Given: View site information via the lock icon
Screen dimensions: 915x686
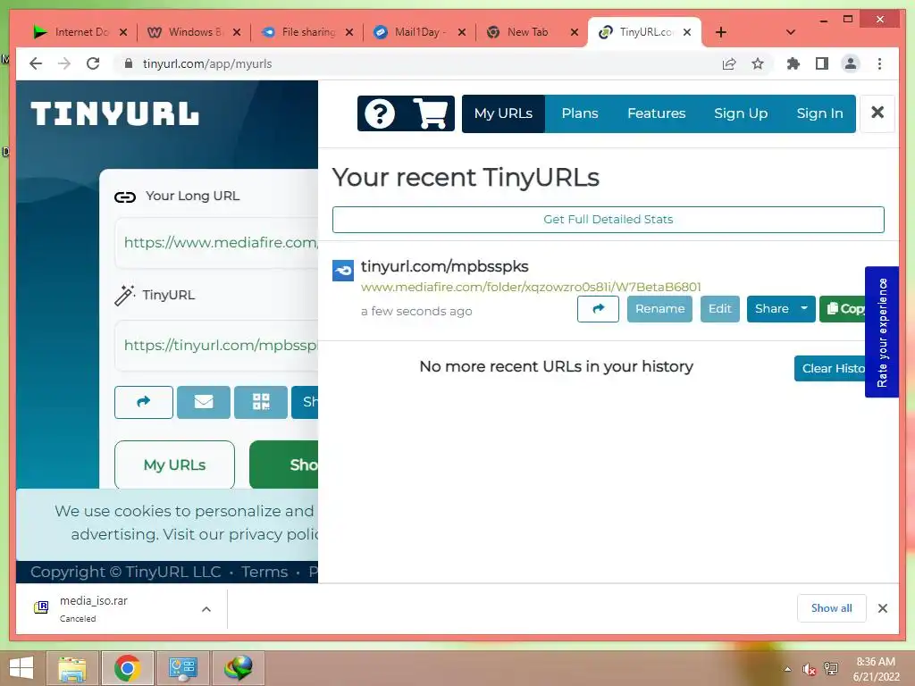Looking at the screenshot, I should point(129,63).
